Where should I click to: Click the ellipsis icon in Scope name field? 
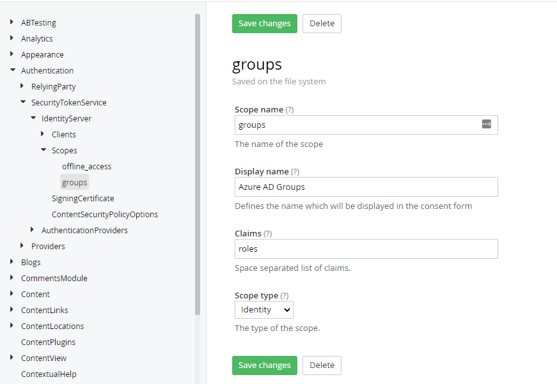486,124
